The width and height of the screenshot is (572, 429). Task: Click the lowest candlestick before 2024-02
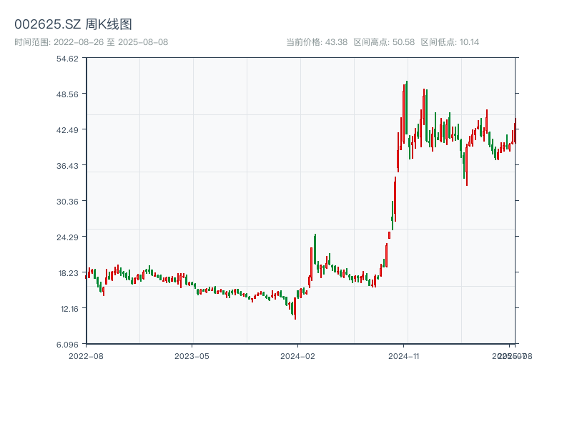coord(295,310)
